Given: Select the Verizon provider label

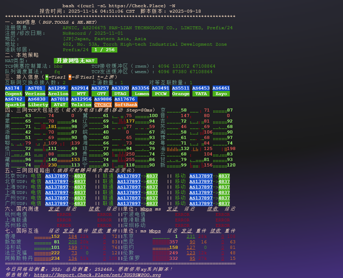Looking at the screenshot, I should pos(35,94).
